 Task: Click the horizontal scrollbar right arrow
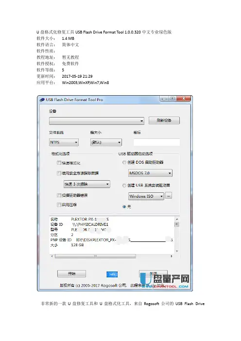tap(172, 256)
